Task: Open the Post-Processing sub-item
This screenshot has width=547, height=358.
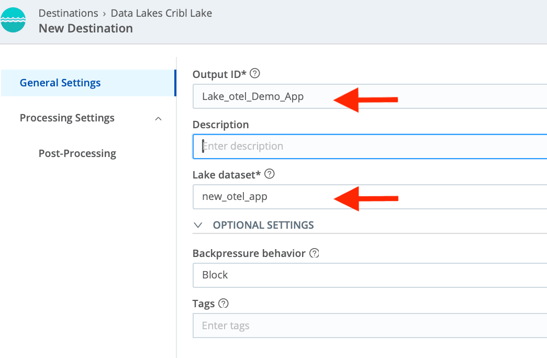Action: (x=77, y=153)
